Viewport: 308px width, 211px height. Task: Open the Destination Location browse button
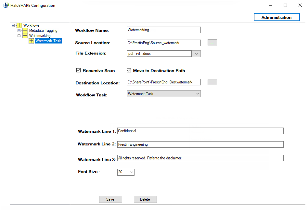(x=212, y=82)
